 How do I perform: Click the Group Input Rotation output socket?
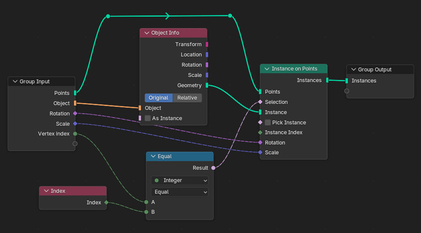click(x=75, y=114)
